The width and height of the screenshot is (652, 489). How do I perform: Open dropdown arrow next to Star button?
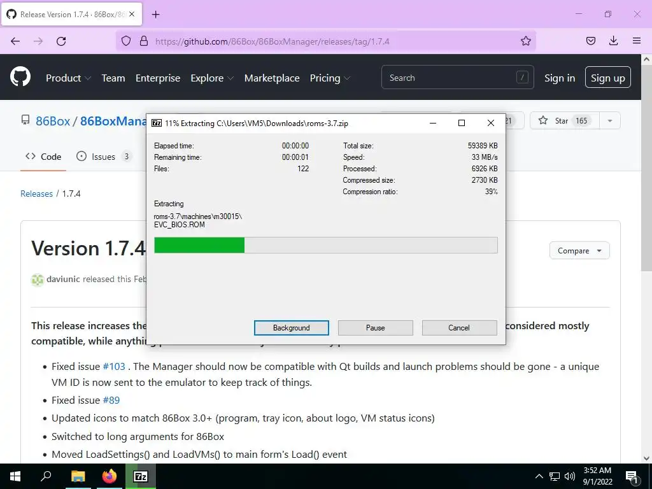[x=609, y=120]
